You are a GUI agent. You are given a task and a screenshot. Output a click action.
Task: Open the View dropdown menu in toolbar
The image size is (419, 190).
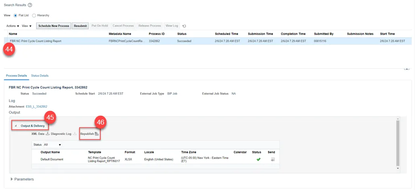coord(27,26)
